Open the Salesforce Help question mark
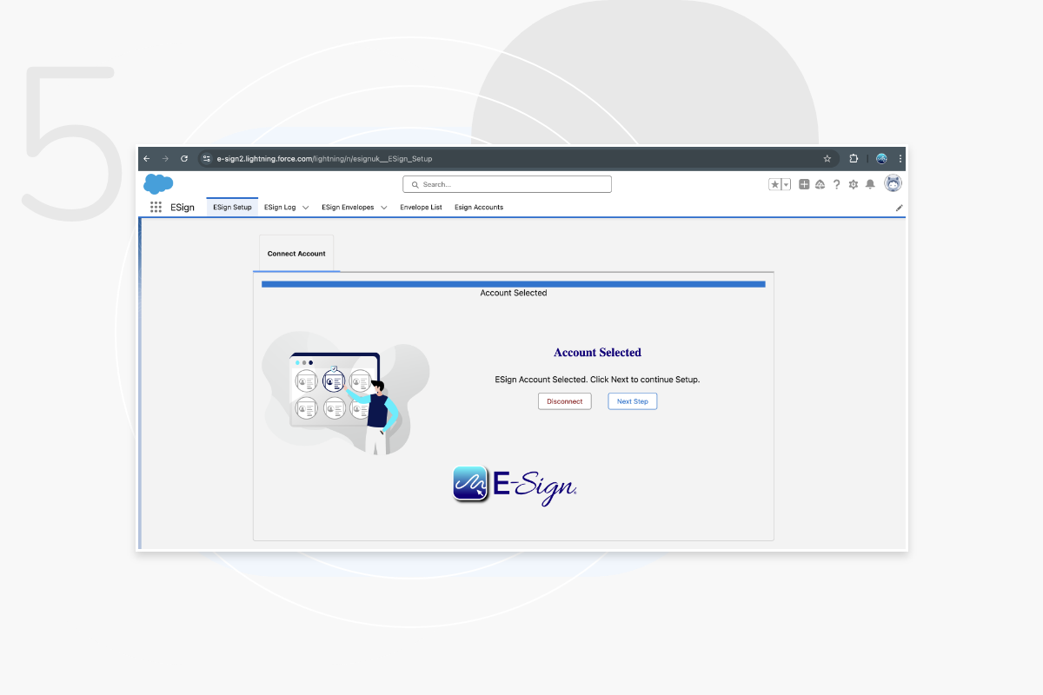Viewport: 1043px width, 695px height. tap(836, 184)
